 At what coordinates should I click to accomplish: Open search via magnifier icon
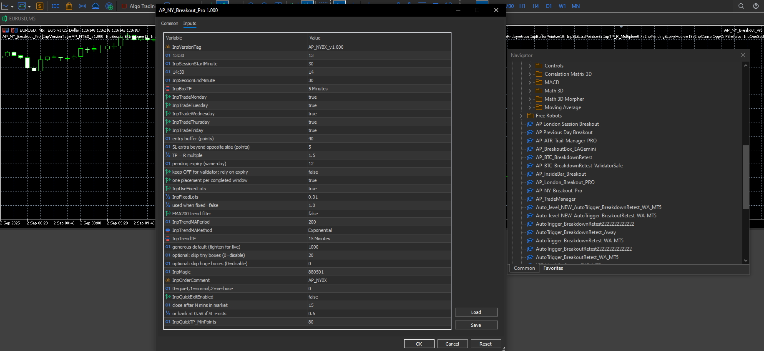[741, 6]
